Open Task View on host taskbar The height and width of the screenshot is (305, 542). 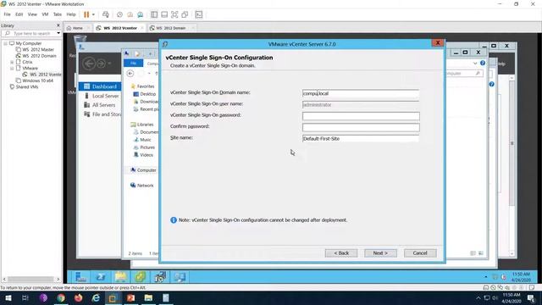point(25,297)
